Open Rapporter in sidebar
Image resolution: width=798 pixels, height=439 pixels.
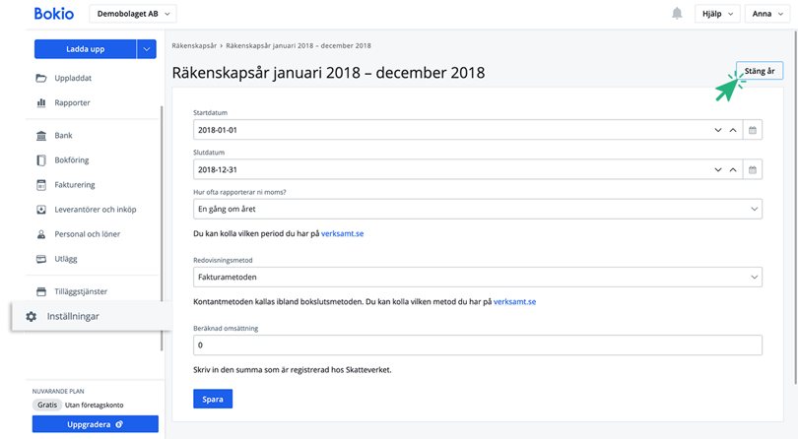click(x=72, y=102)
